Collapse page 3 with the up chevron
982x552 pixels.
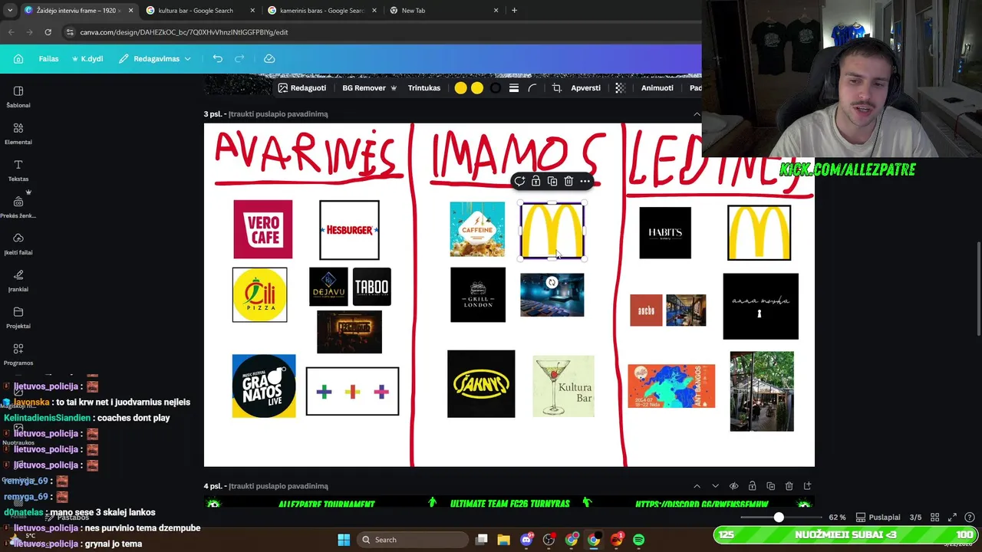click(x=697, y=114)
